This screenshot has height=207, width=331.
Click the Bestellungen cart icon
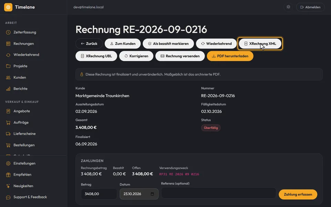[x=8, y=145]
